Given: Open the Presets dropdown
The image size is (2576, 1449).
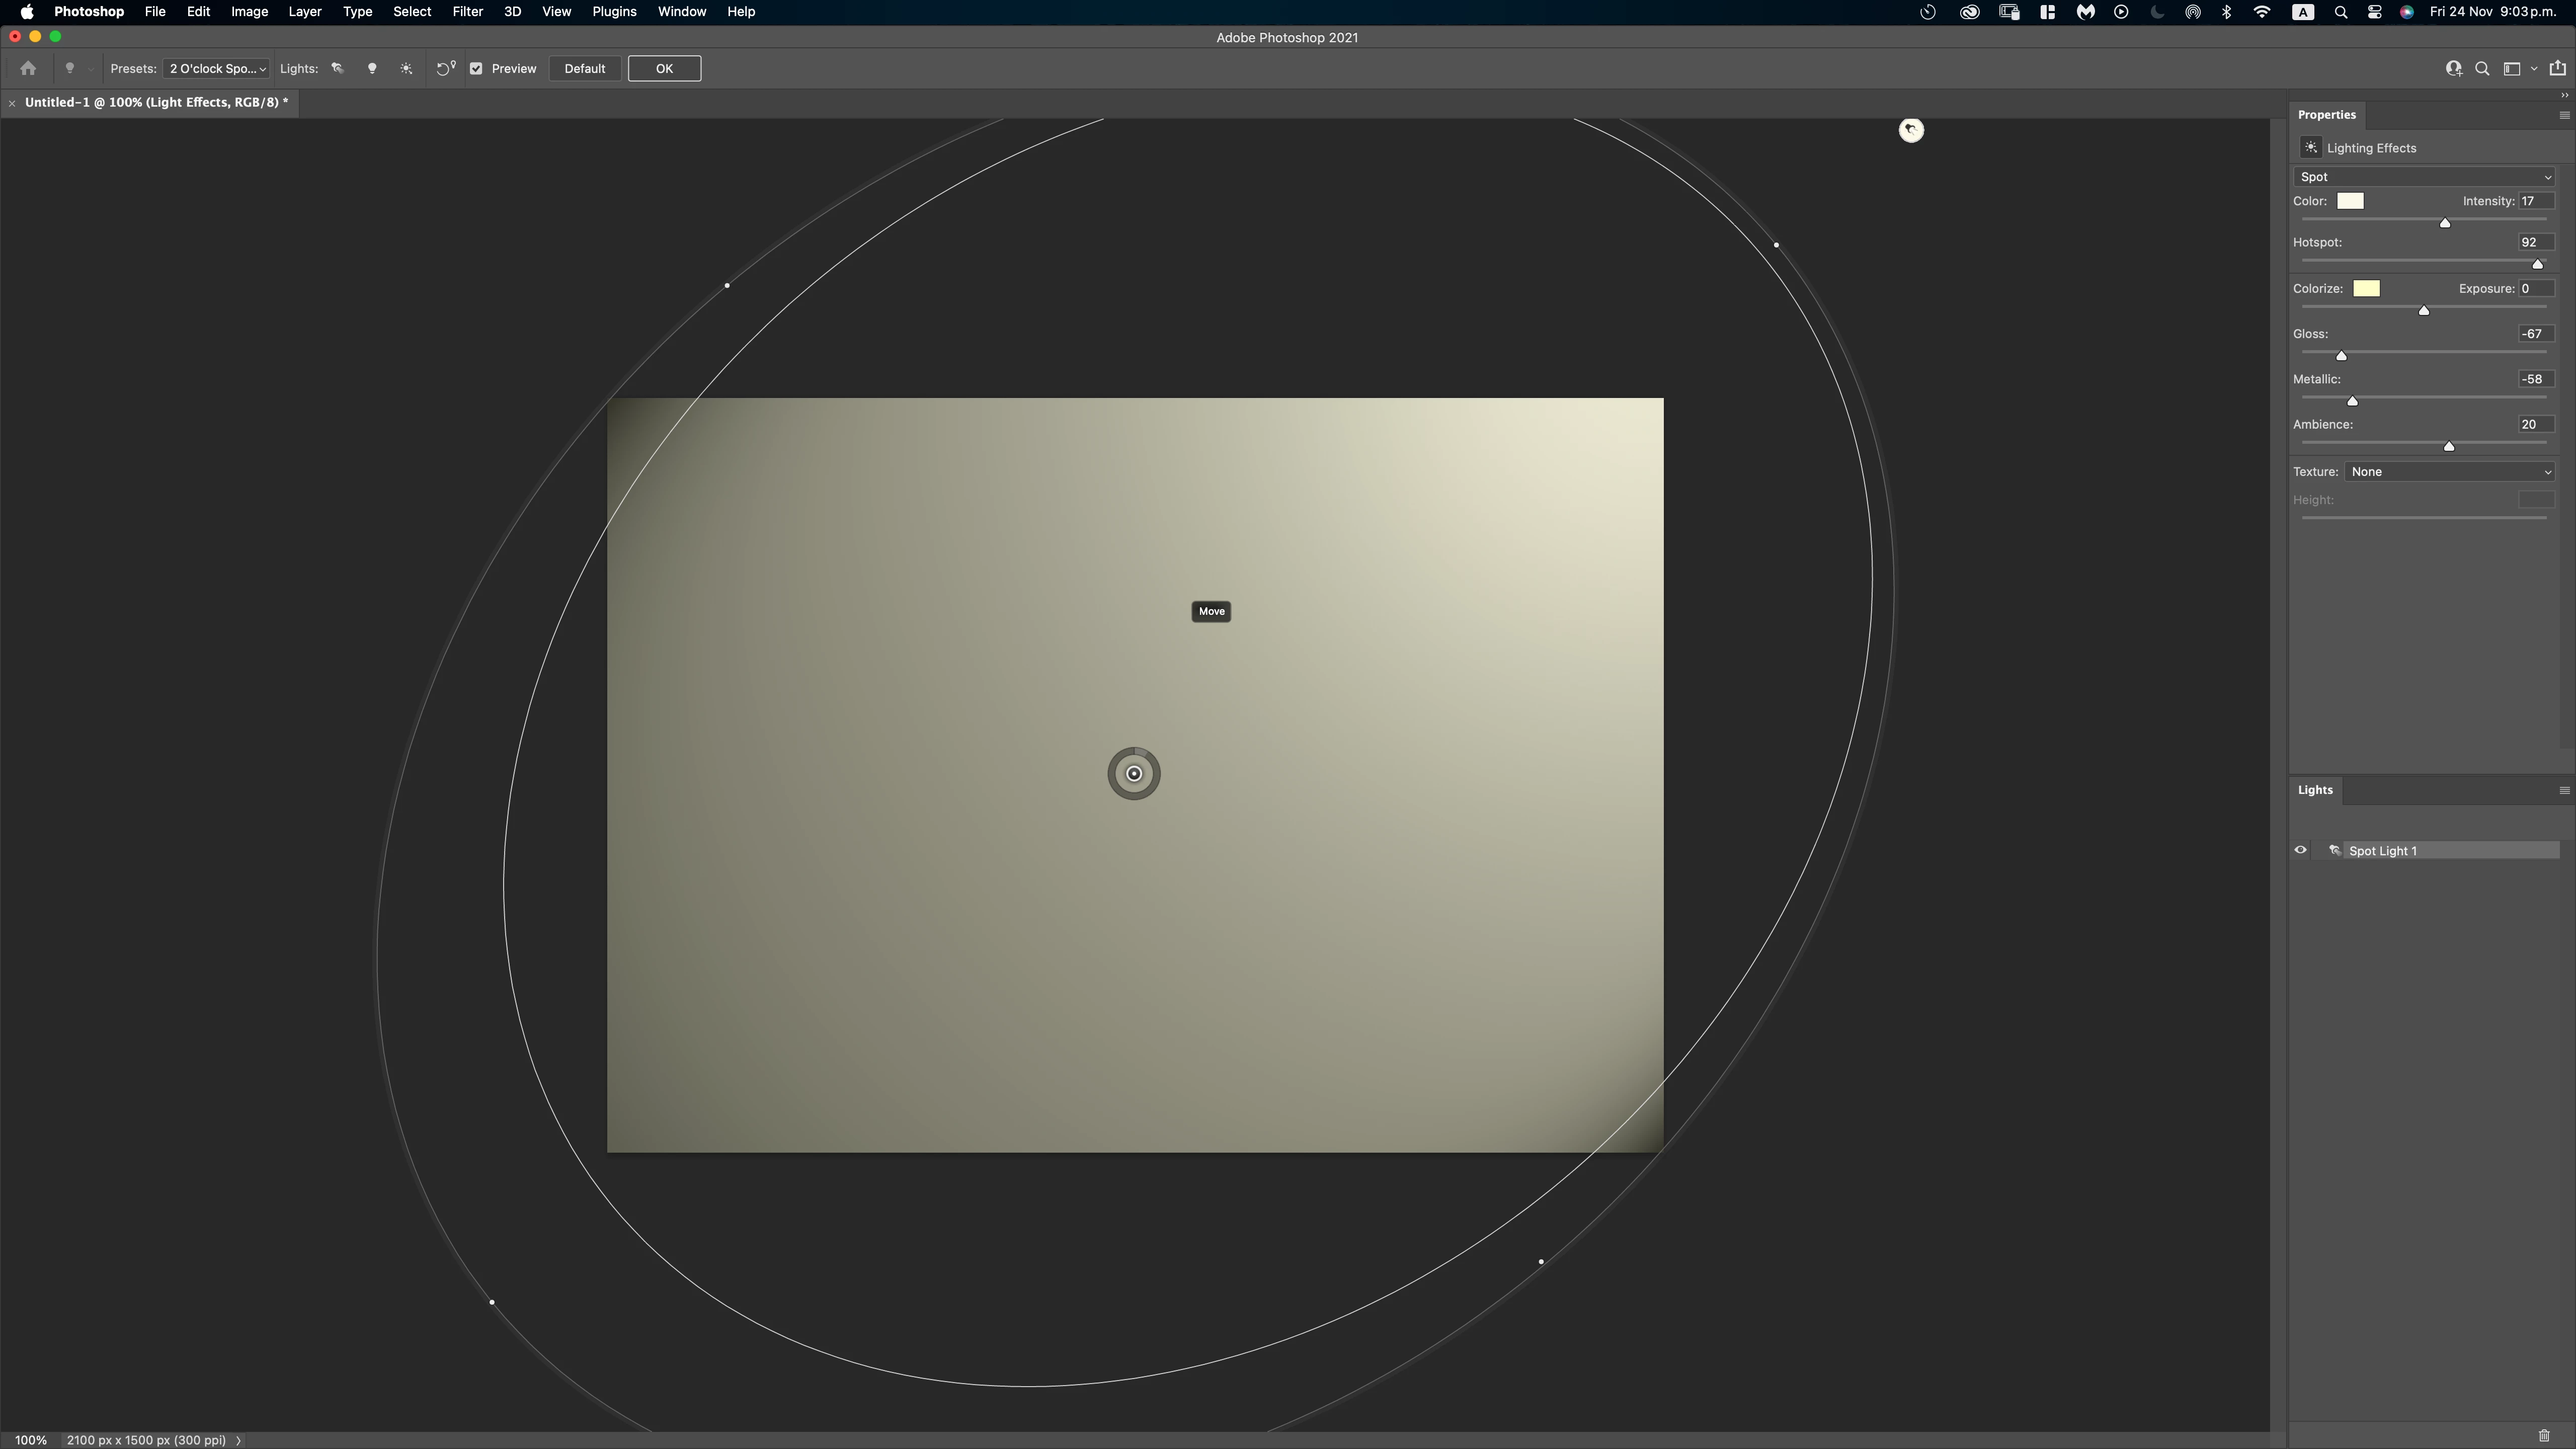Looking at the screenshot, I should click(x=216, y=69).
